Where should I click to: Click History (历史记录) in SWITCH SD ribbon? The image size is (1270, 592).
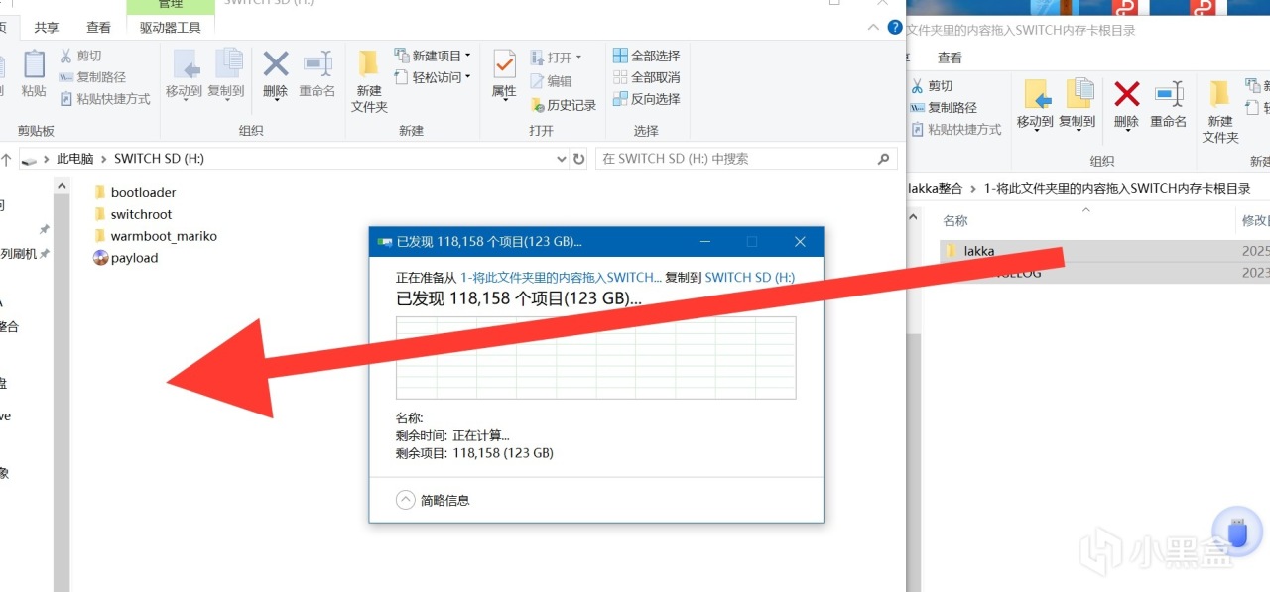pos(564,105)
